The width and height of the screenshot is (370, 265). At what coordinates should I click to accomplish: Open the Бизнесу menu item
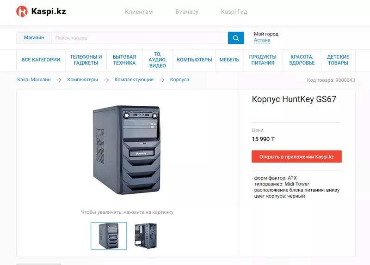point(187,12)
